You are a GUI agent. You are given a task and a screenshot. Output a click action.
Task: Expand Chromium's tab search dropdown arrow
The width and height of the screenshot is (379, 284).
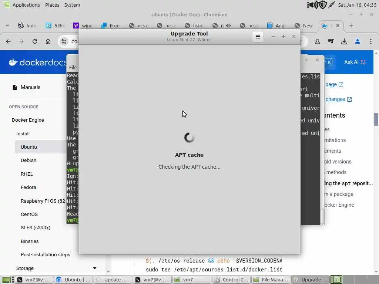7,26
